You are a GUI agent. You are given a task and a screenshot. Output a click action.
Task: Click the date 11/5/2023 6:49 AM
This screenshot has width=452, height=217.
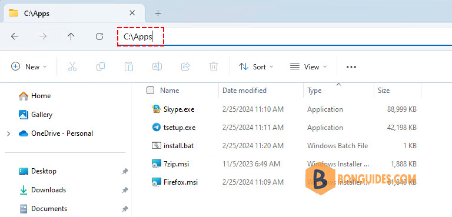(x=251, y=164)
